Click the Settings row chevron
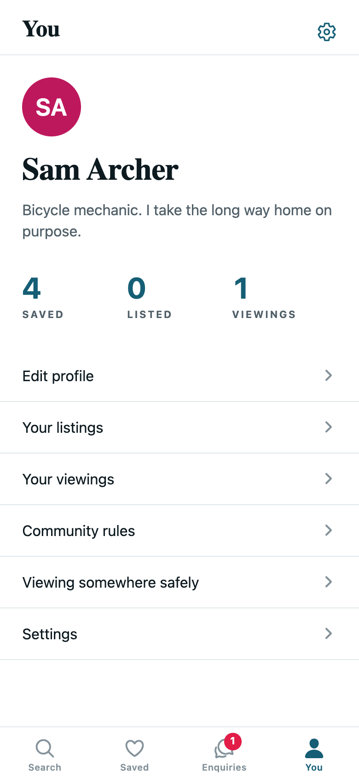This screenshot has height=778, width=359. click(329, 633)
